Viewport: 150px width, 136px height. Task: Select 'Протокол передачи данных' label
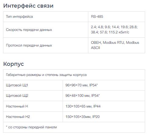[29, 45]
